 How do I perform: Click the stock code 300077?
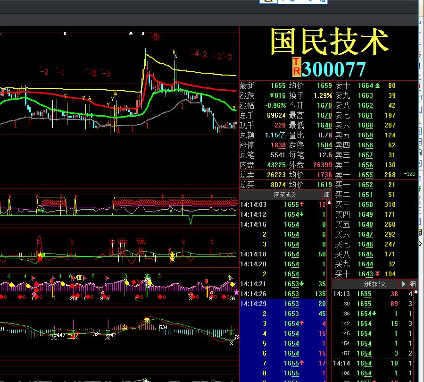click(334, 69)
